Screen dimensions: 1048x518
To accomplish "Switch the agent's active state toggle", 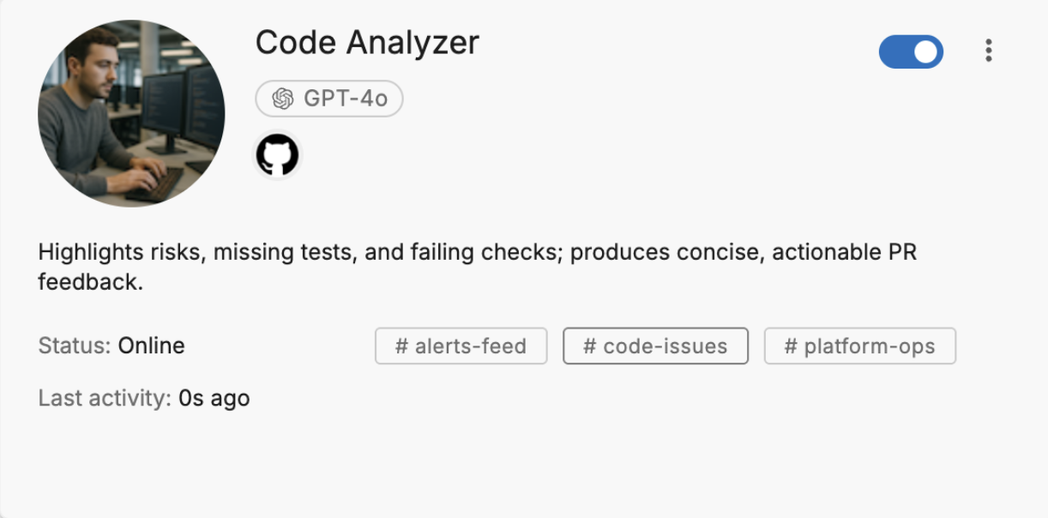I will 912,51.
